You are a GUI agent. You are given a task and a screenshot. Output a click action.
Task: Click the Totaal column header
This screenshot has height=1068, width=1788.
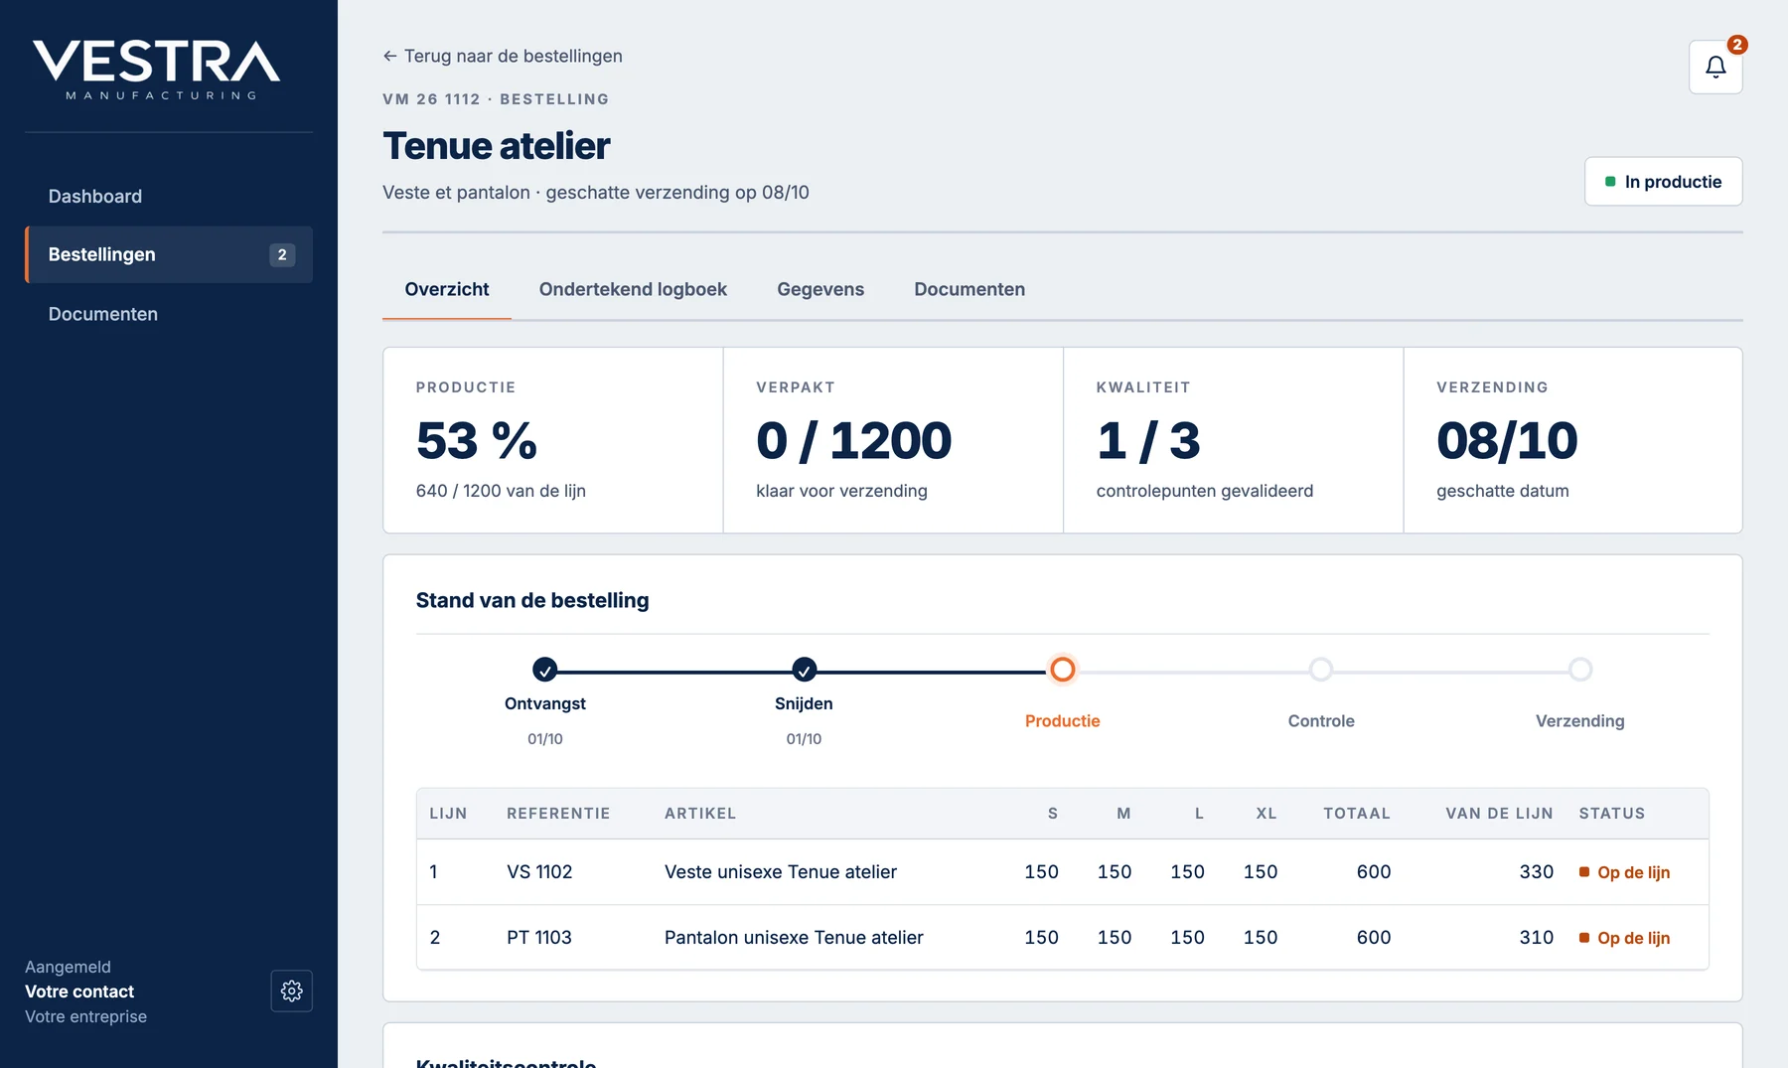pos(1357,813)
